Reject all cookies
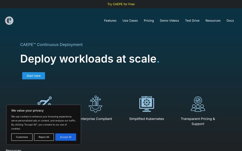This screenshot has width=242, height=151. (x=44, y=137)
